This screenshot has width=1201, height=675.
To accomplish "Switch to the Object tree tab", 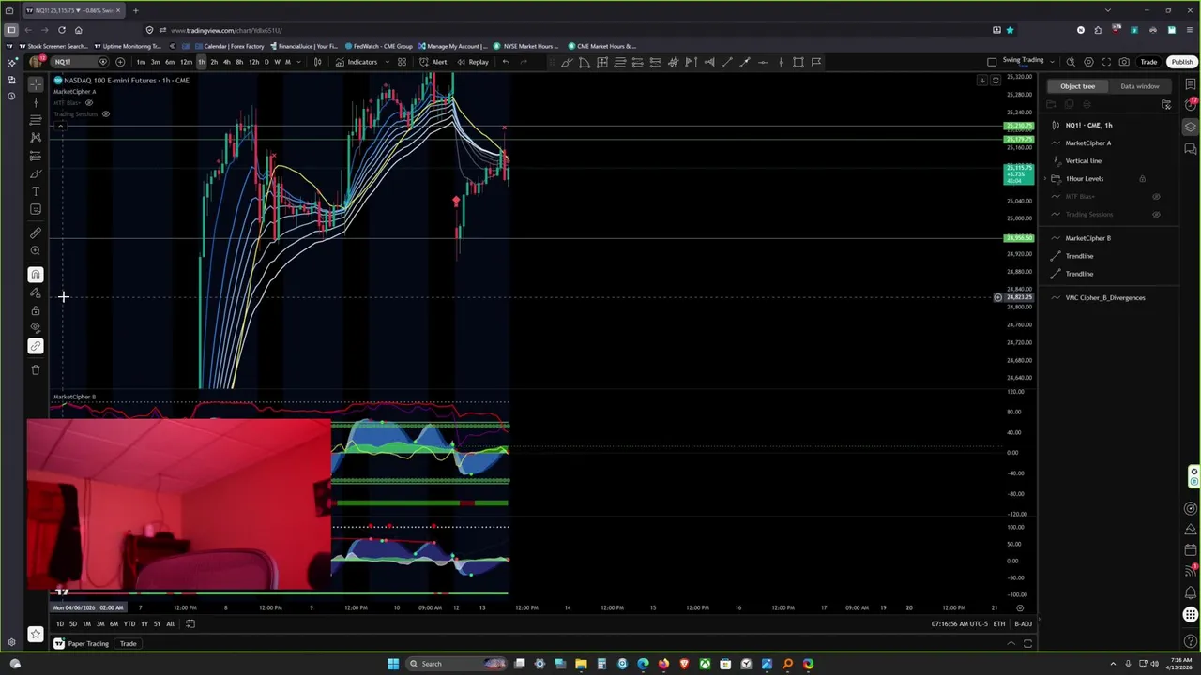I will [x=1077, y=86].
